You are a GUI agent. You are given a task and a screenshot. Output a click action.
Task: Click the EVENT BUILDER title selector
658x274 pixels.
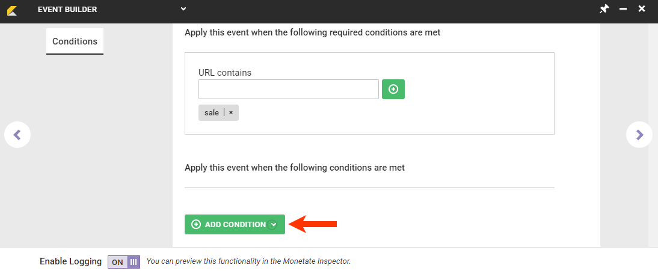[x=67, y=10]
